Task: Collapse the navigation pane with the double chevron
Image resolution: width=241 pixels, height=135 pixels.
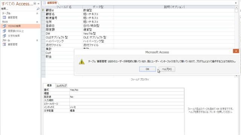Action: [x=38, y=3]
